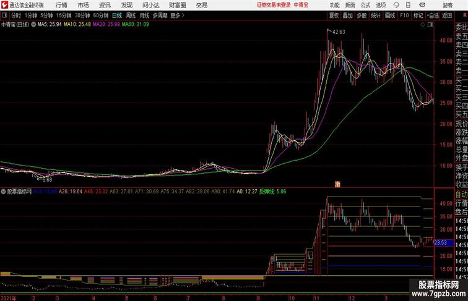Click the 返回 back button
468x301 pixels.
point(447,15)
